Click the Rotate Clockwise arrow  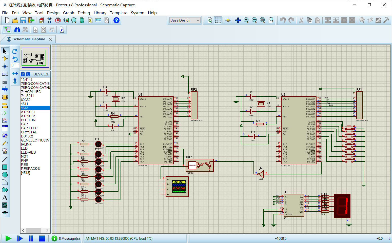pyautogui.click(x=15, y=51)
